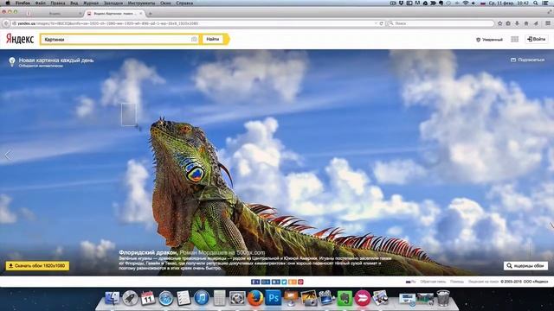Open search by image camera icon
The image size is (554, 311).
[194, 39]
